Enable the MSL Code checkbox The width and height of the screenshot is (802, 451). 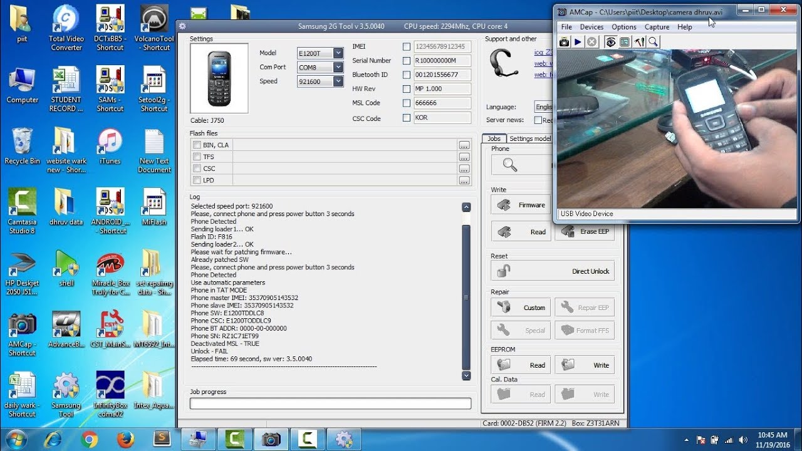click(x=407, y=103)
